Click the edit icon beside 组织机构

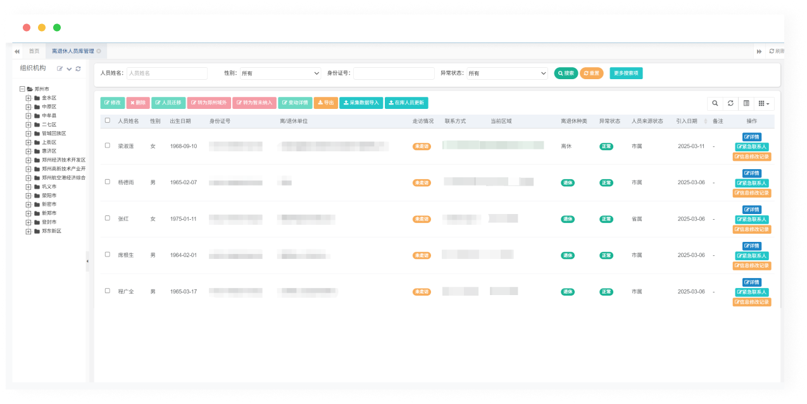59,68
